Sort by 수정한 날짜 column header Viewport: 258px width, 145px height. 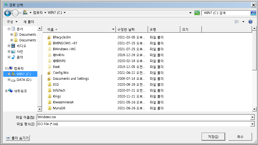[x=132, y=30]
